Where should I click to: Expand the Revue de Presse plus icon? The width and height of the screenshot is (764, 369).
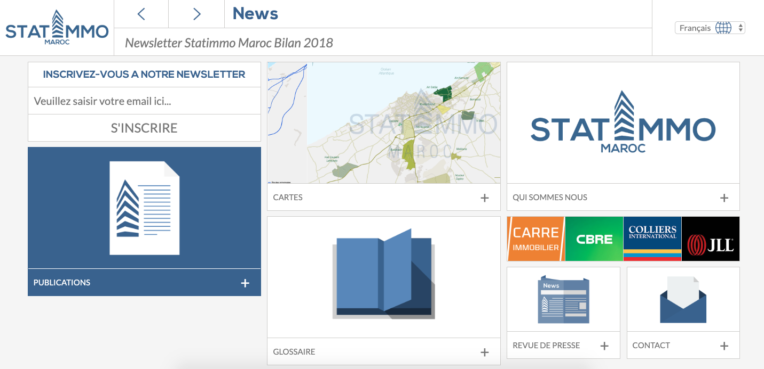pyautogui.click(x=604, y=346)
